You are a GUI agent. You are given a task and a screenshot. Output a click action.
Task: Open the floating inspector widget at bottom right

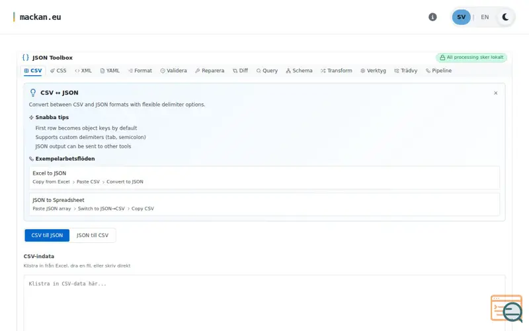click(507, 308)
